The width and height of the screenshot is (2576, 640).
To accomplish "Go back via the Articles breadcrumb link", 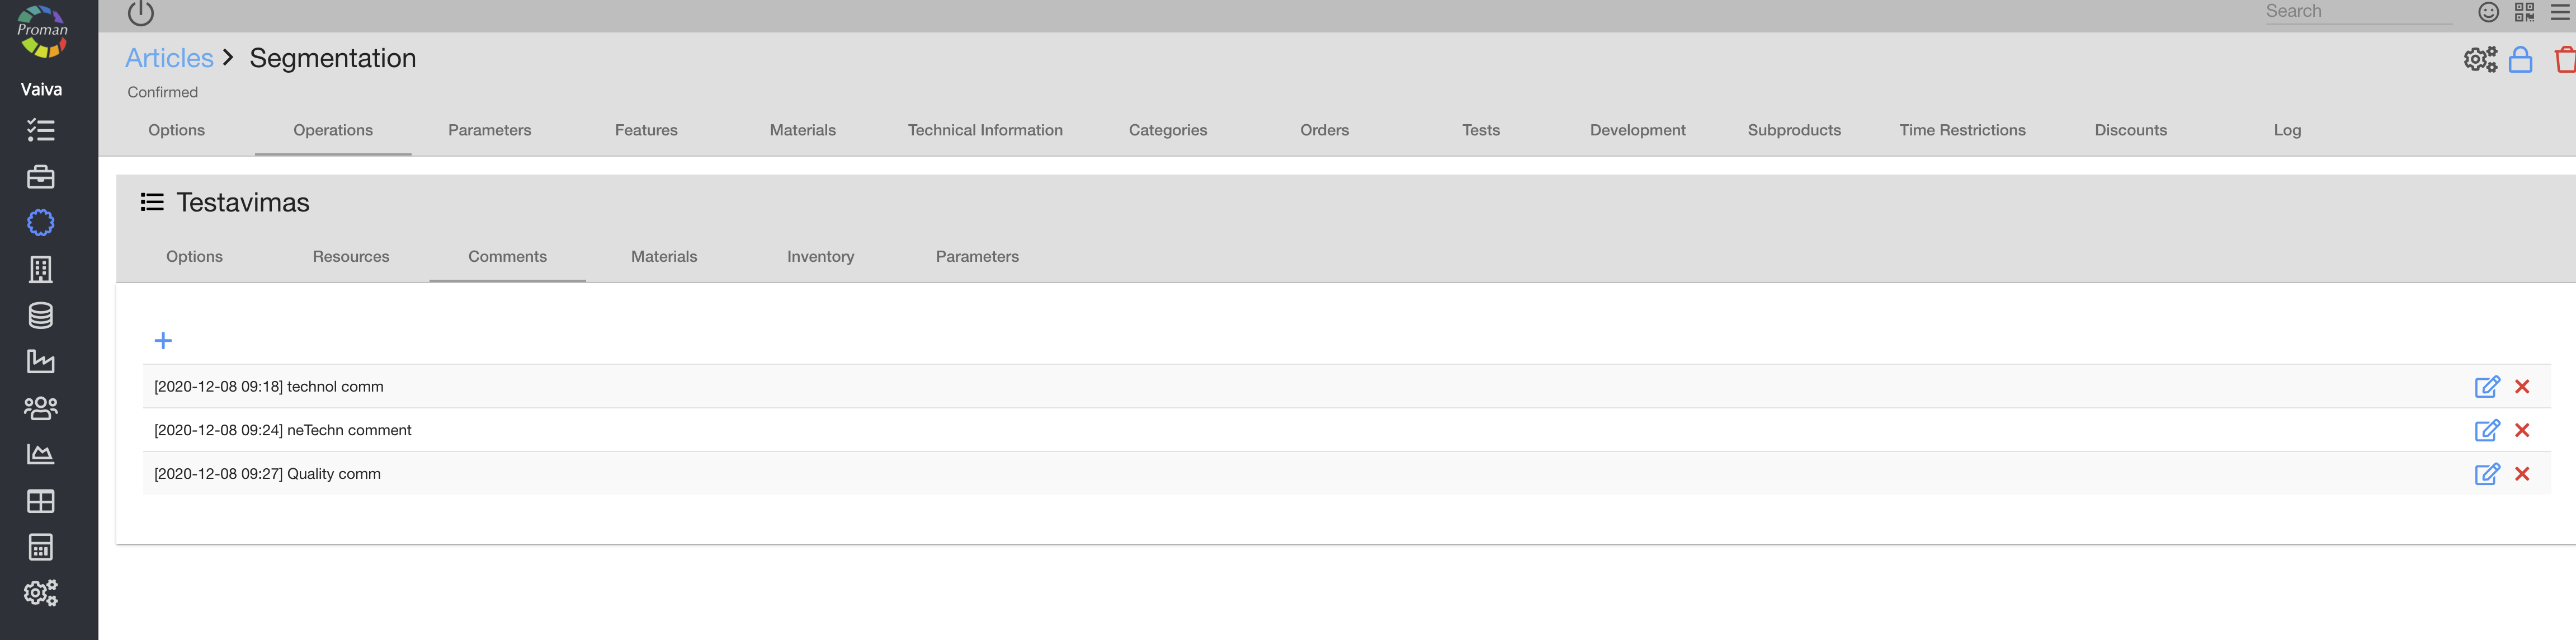I will [x=169, y=58].
